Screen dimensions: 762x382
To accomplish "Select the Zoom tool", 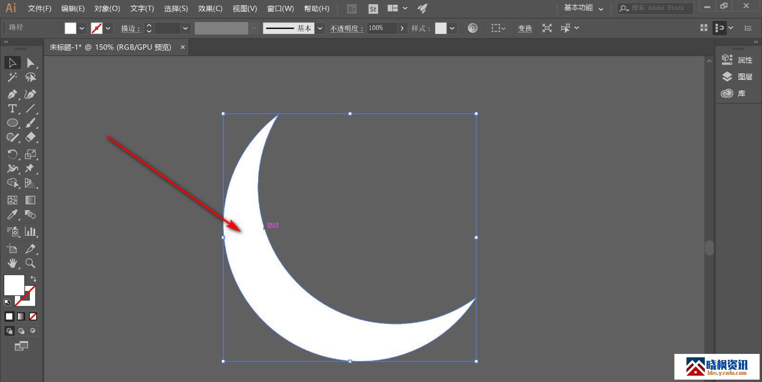I will tap(30, 263).
